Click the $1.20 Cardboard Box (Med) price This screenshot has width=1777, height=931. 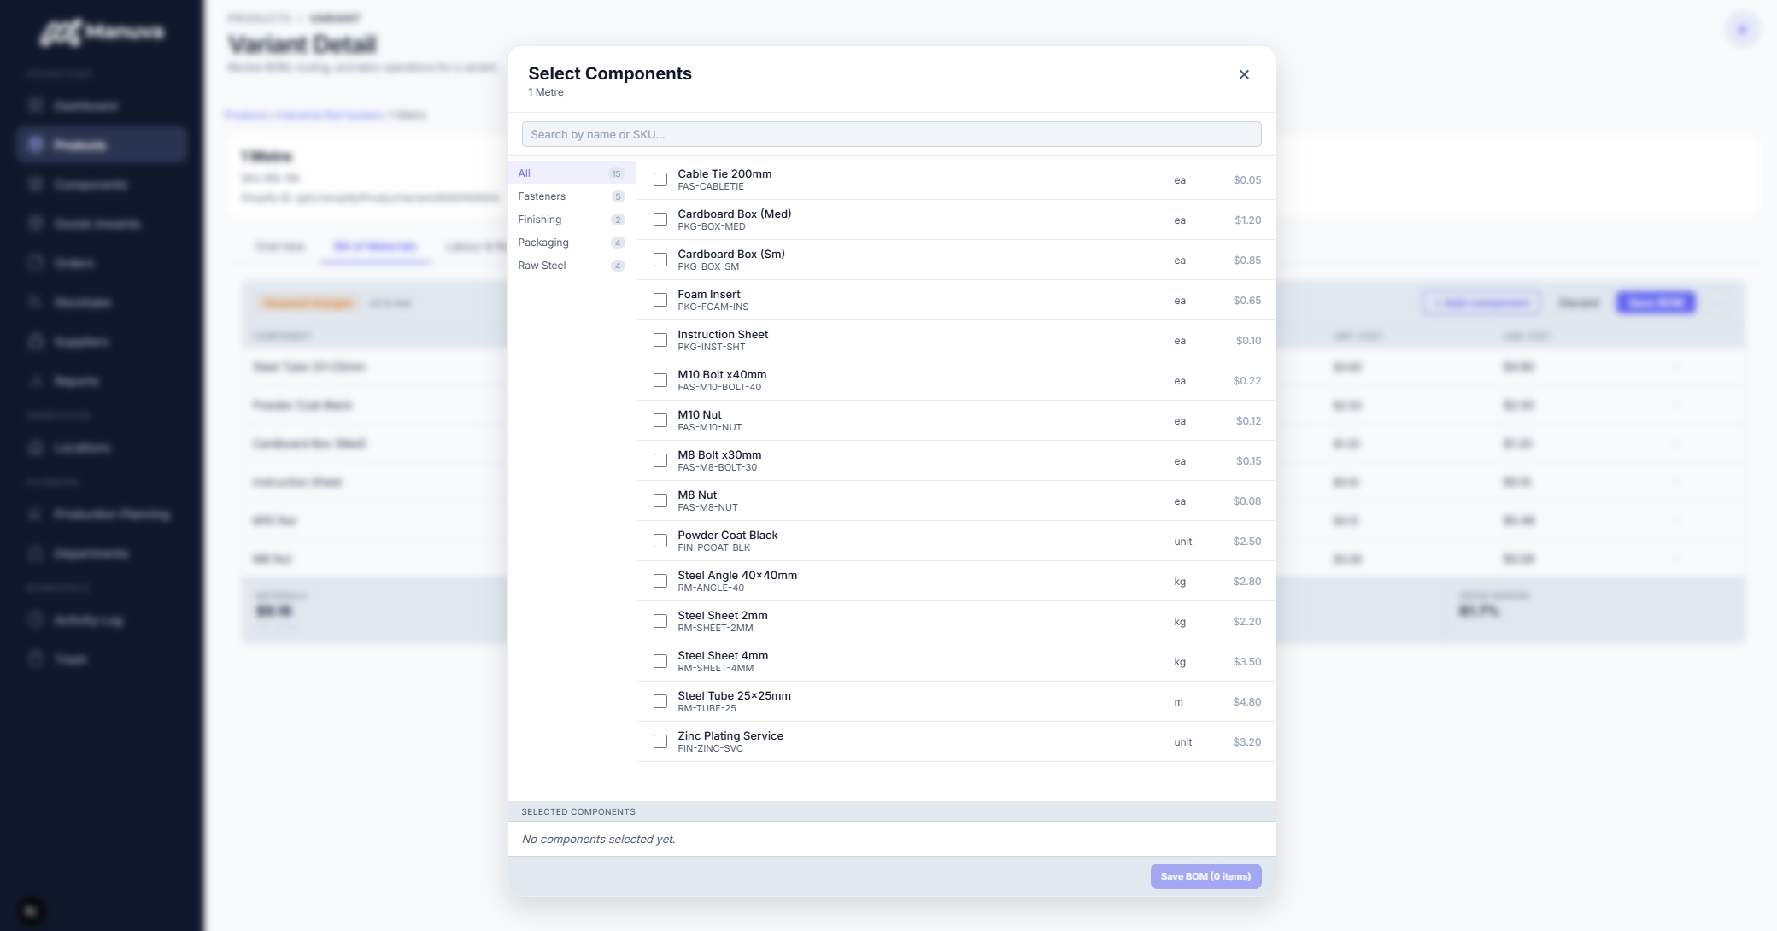coord(1247,220)
